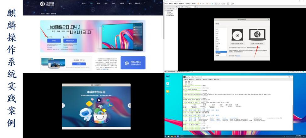Click the console view icon in VMware's toolbar
The height and width of the screenshot is (138, 306).
pyautogui.click(x=228, y=3)
